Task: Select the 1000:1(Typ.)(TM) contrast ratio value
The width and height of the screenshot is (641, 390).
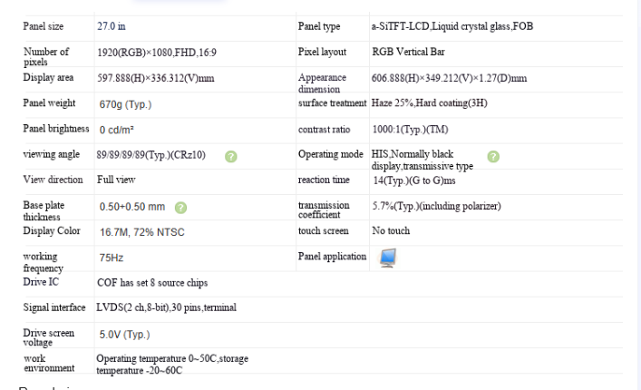Action: pyautogui.click(x=410, y=130)
